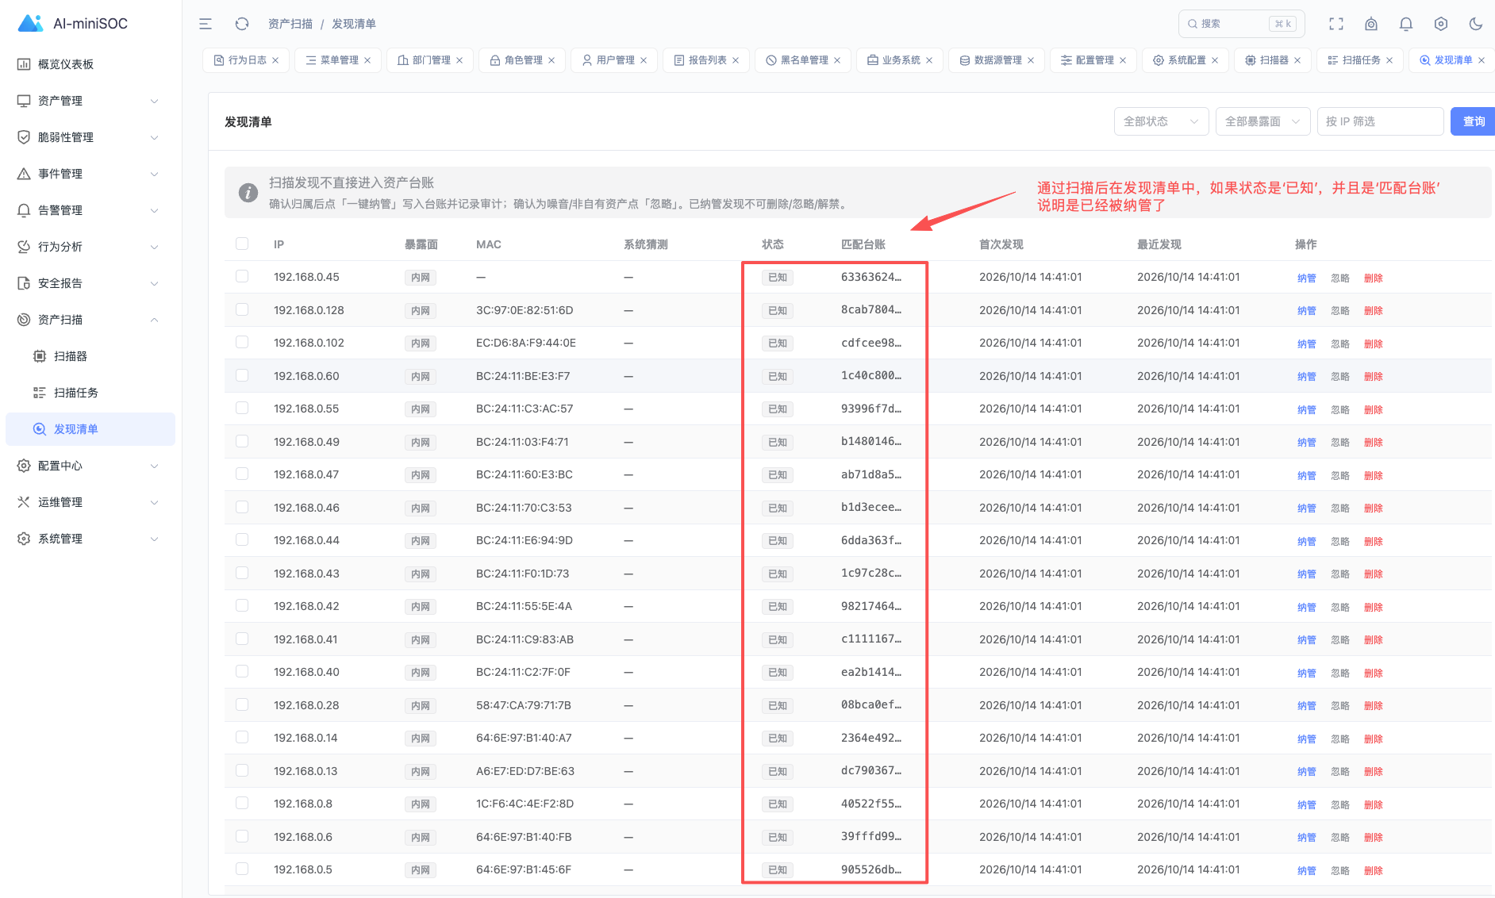
Task: Open the 全部状态 dropdown filter
Action: pyautogui.click(x=1161, y=121)
